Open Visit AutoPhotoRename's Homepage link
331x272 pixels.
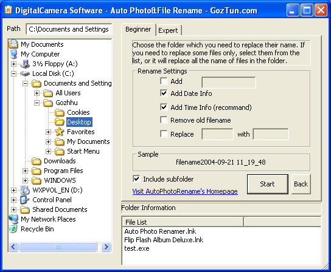pos(185,191)
